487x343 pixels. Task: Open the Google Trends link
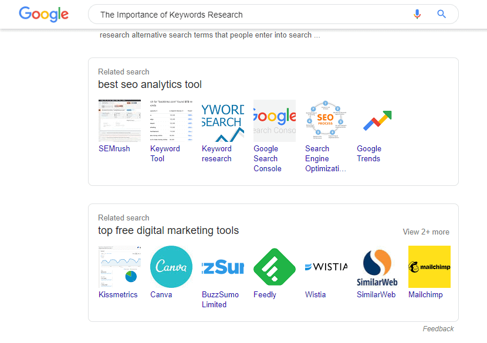click(369, 154)
